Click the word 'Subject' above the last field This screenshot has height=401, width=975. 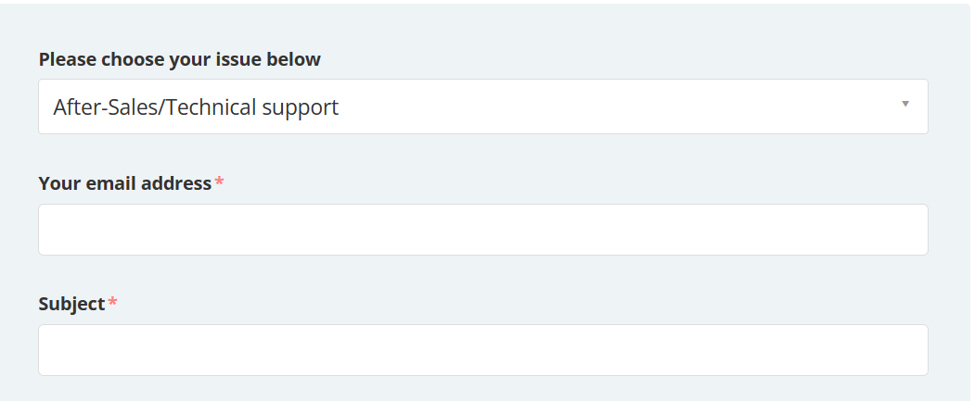coord(71,304)
